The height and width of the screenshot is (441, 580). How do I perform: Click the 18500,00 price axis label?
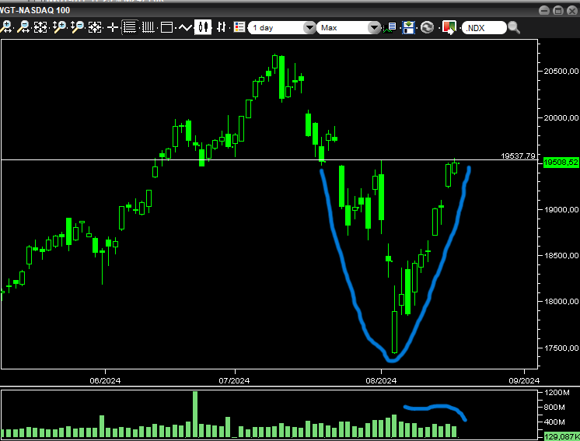(561, 255)
